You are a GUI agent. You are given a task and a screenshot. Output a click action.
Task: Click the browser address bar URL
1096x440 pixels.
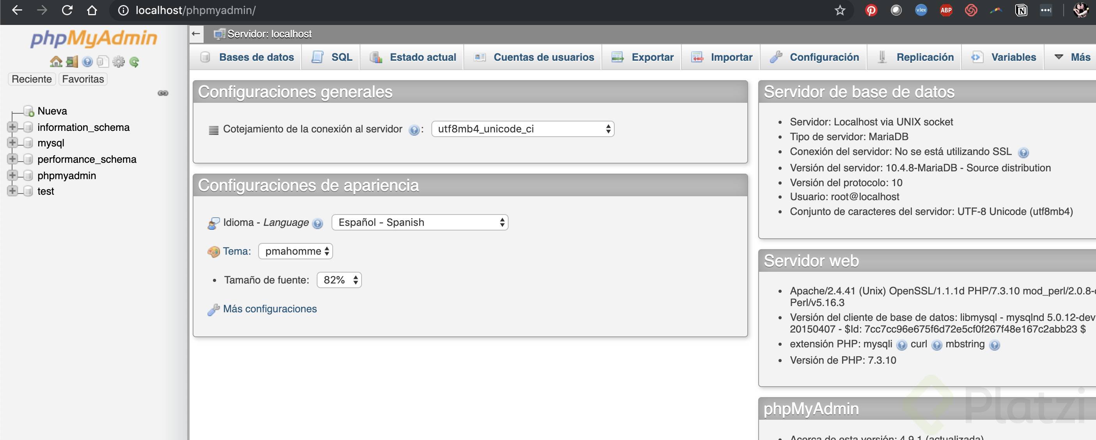coord(196,10)
